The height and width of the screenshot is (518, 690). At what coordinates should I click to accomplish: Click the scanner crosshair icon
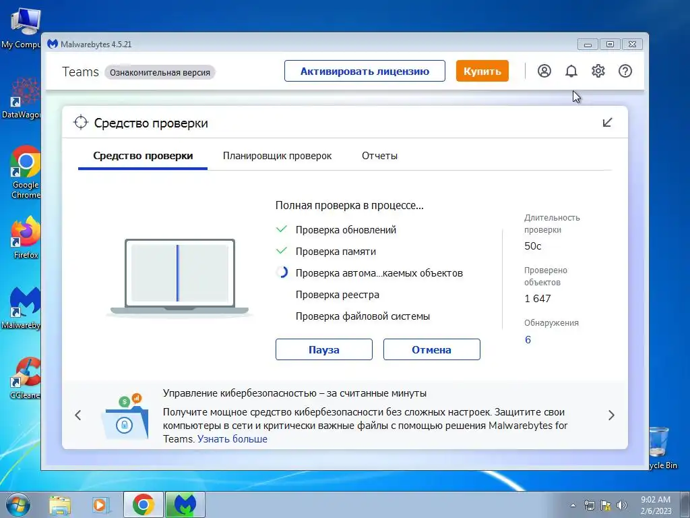pos(81,123)
